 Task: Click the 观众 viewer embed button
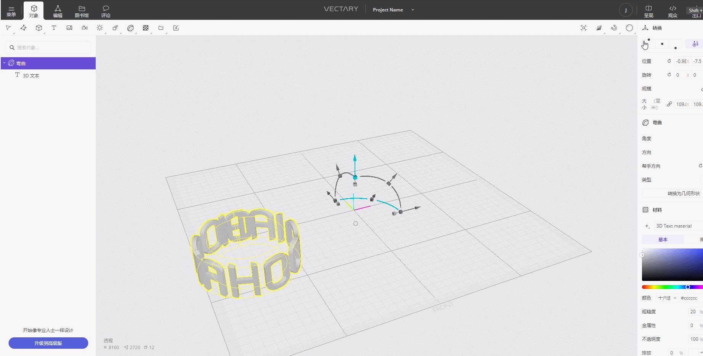673,11
